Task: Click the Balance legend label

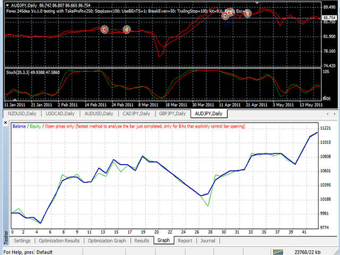Action: point(19,126)
